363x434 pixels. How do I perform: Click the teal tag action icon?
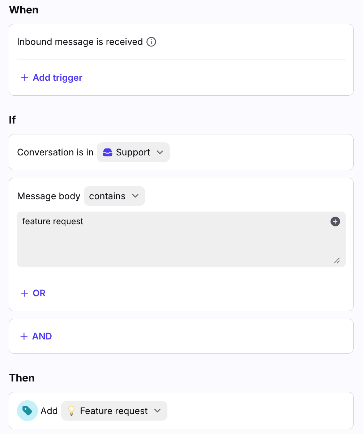(27, 410)
